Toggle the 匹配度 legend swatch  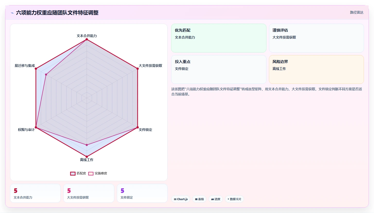(x=73, y=173)
